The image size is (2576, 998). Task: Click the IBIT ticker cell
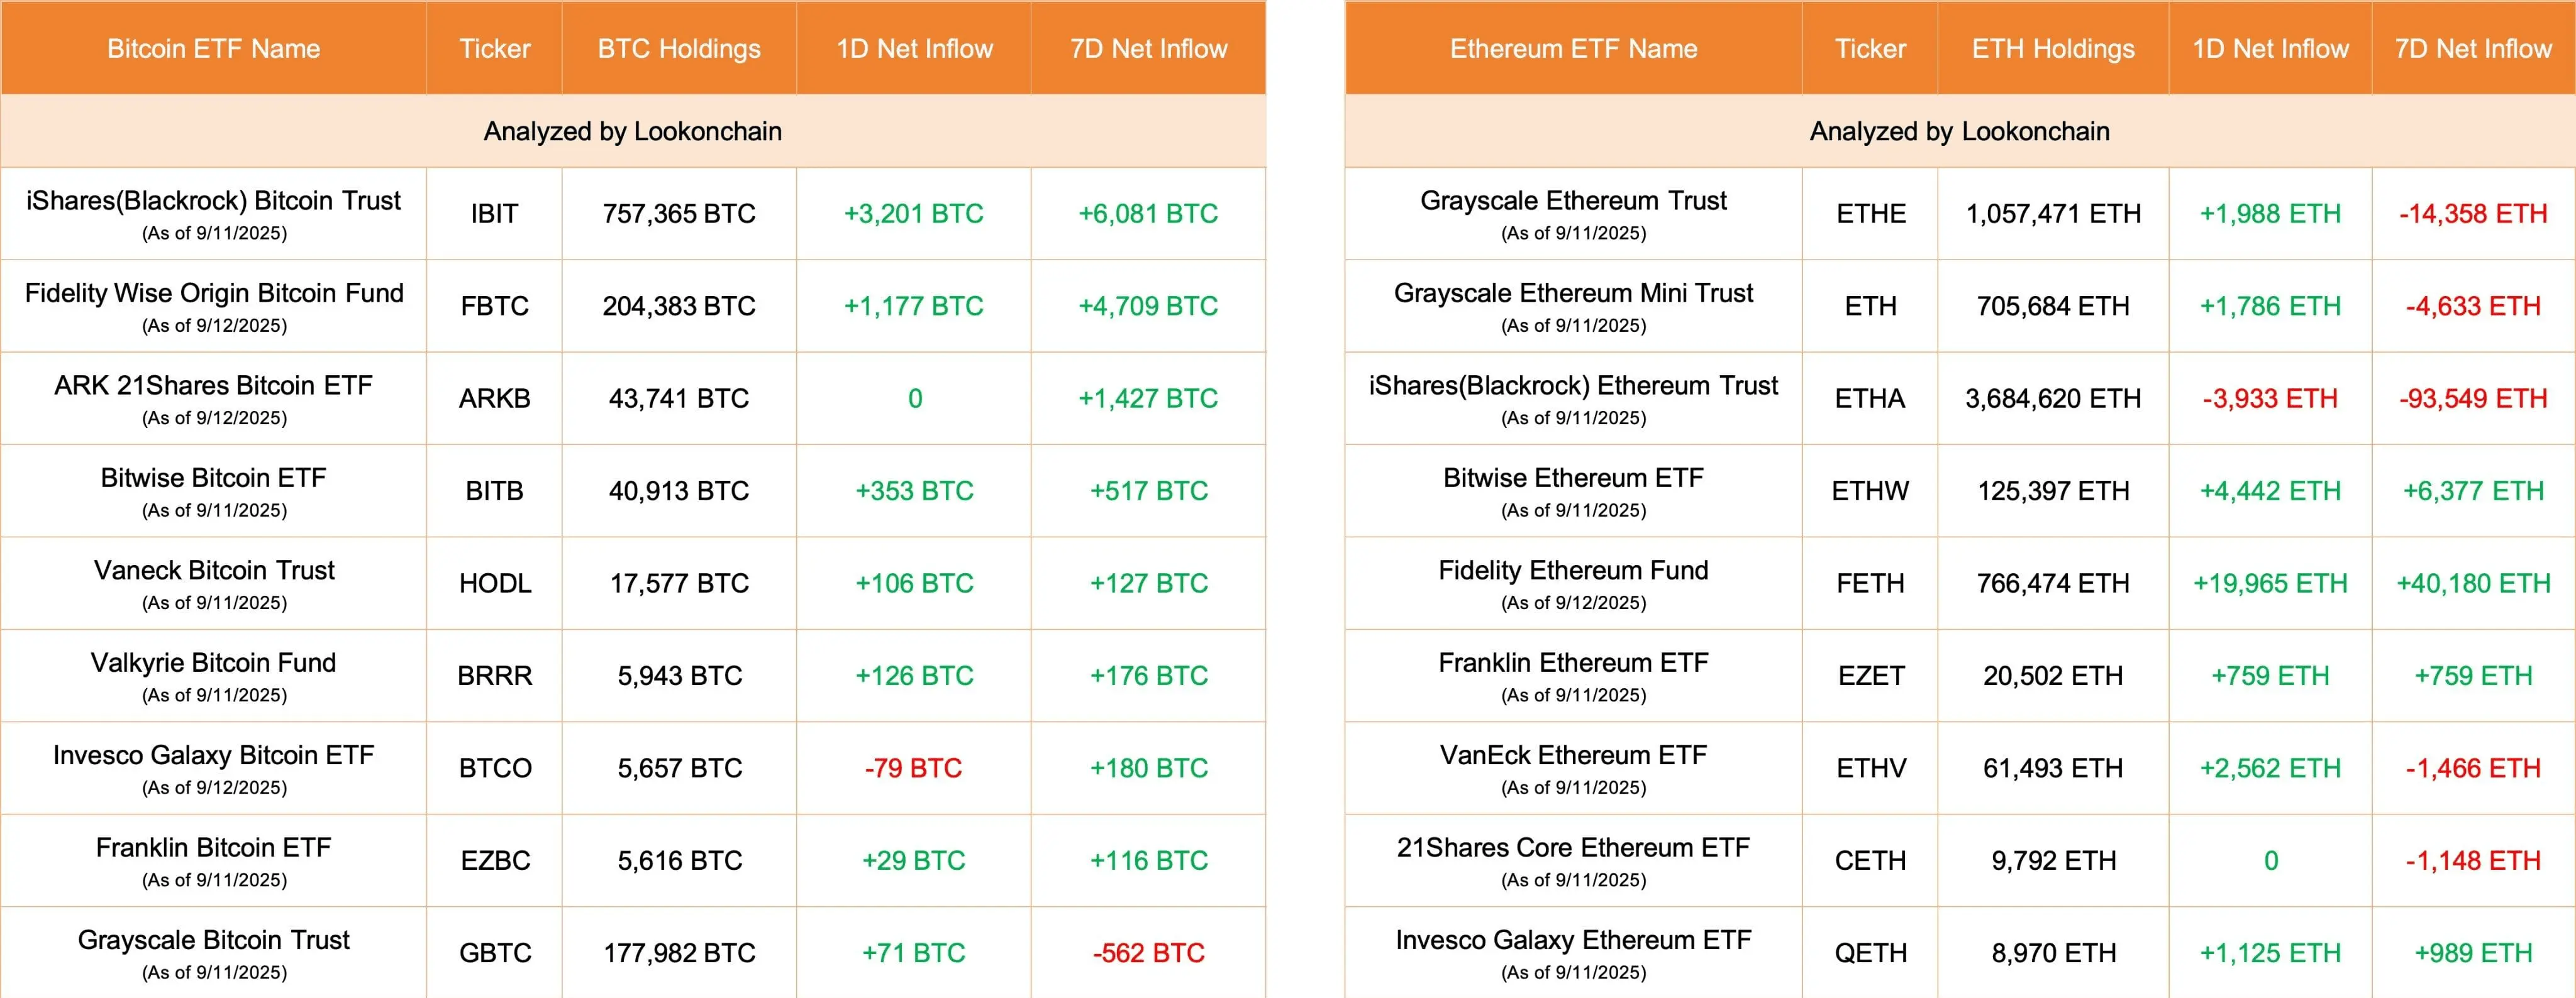494,214
